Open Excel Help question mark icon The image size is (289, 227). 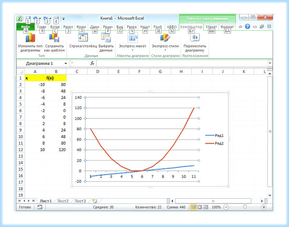pos(248,26)
